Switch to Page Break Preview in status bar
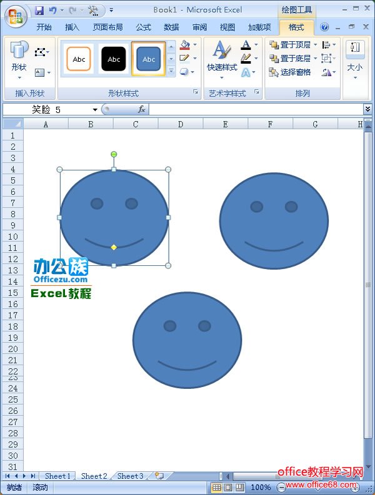 pyautogui.click(x=239, y=488)
